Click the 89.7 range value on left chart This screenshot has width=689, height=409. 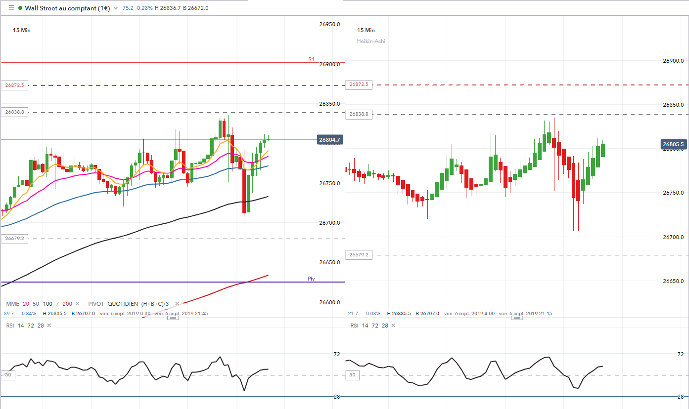point(9,314)
